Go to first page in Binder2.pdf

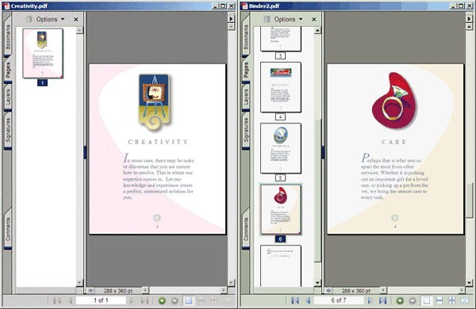tap(295, 300)
